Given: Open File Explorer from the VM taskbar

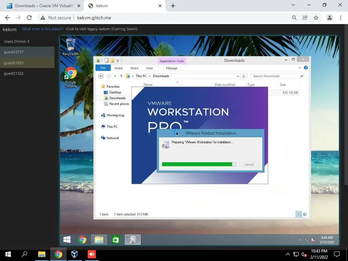Looking at the screenshot, I should tap(99, 240).
